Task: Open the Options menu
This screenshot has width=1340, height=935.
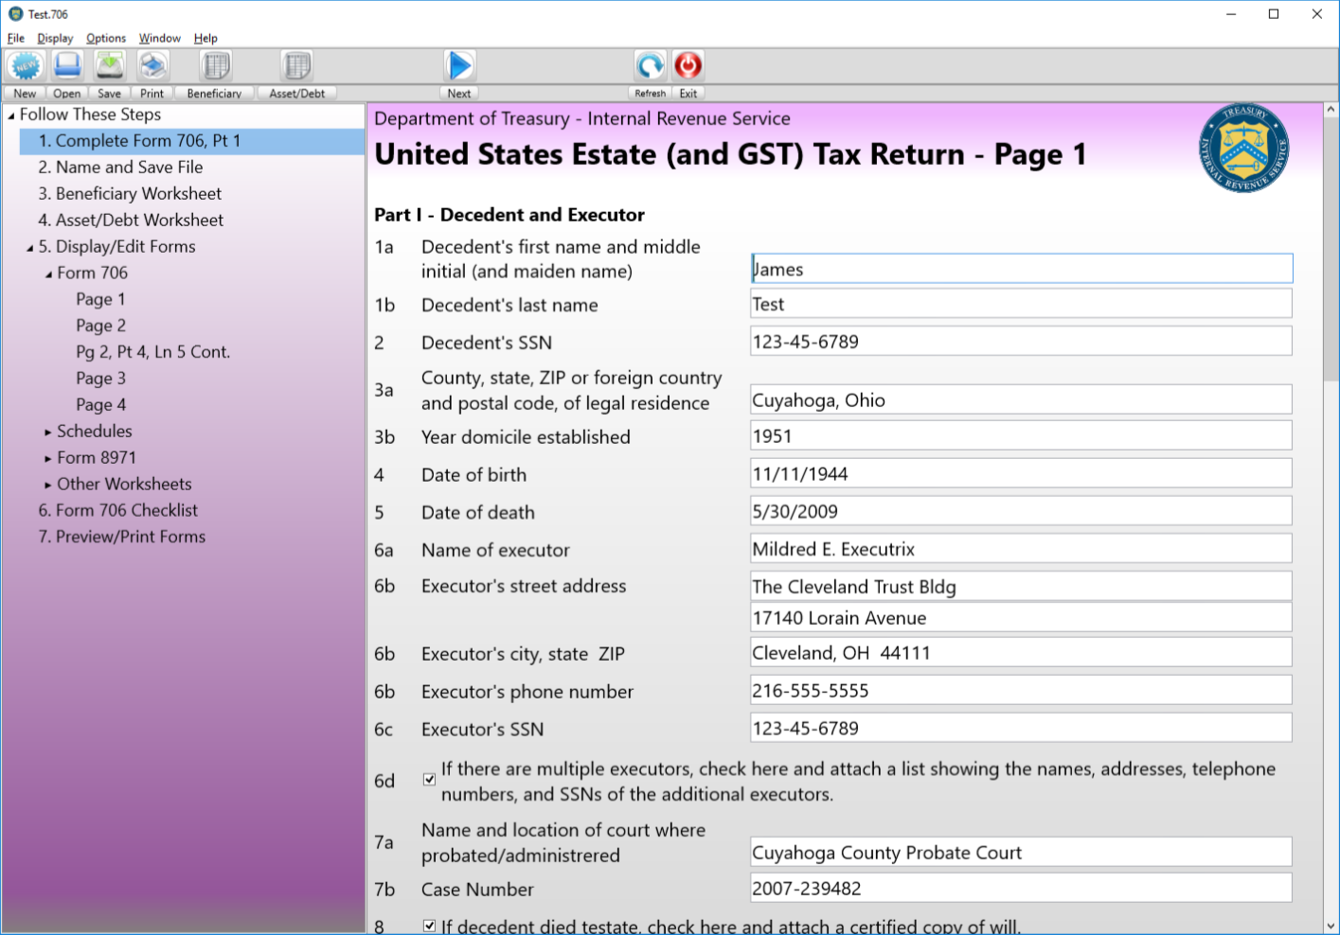Action: (x=106, y=38)
